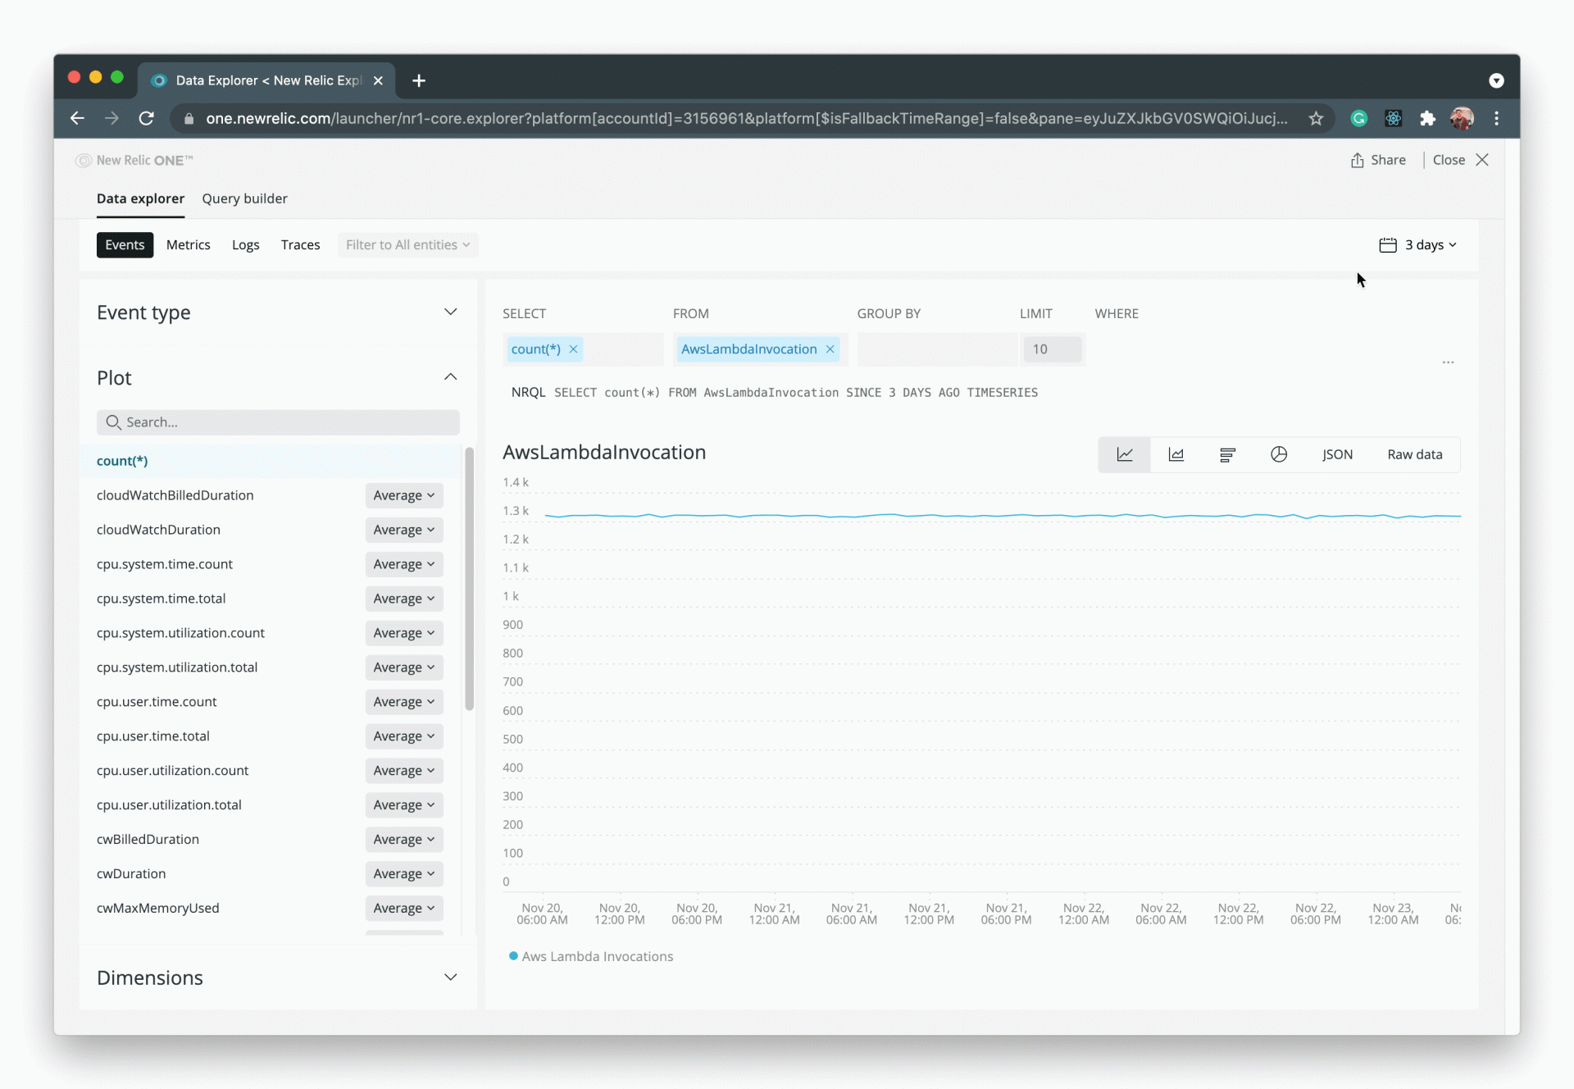The image size is (1574, 1089).
Task: Expand the Dimensions section
Action: [x=451, y=977]
